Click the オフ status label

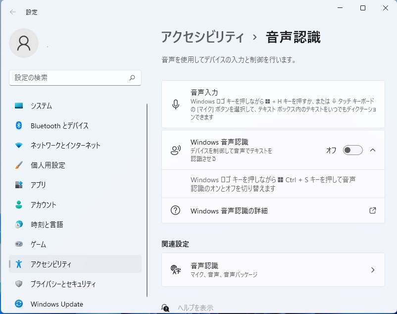click(x=331, y=150)
